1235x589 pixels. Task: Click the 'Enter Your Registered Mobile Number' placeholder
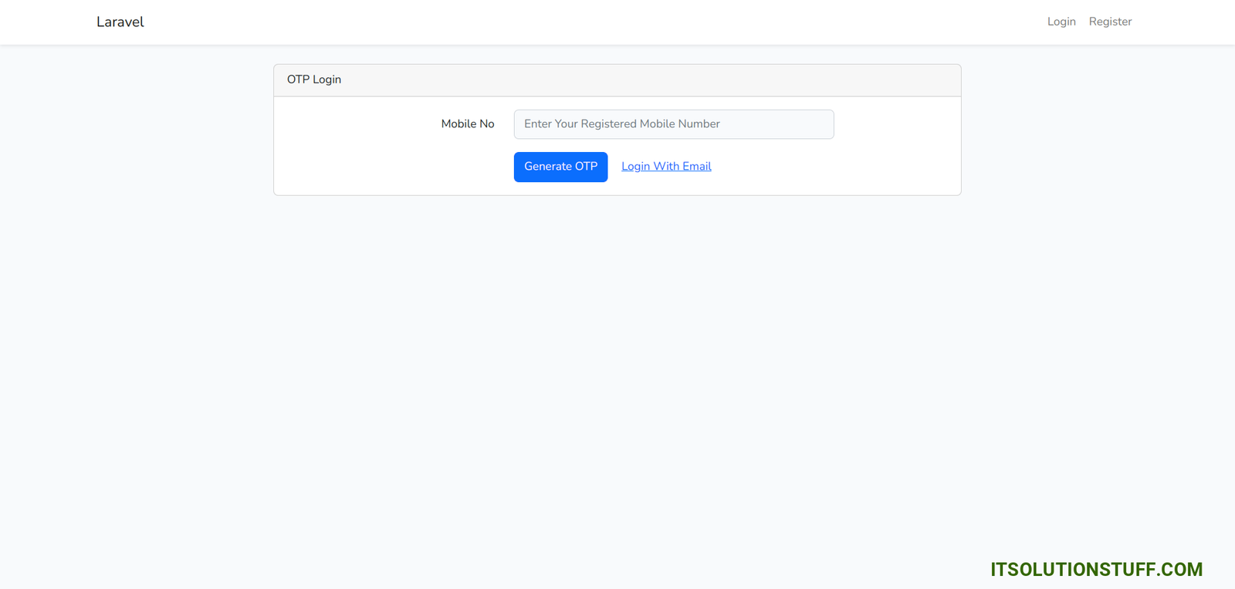[621, 124]
